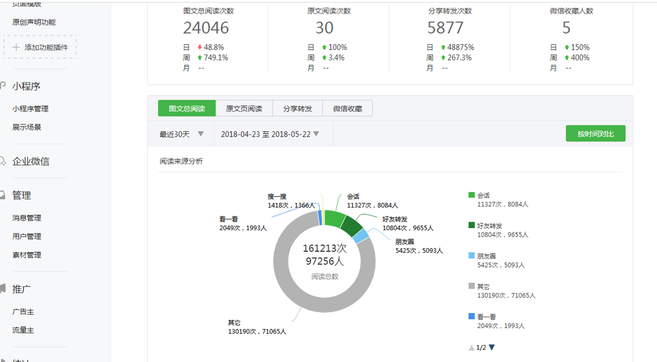The width and height of the screenshot is (657, 362).
Task: Switch to 分享转发 tab
Action: (x=298, y=109)
